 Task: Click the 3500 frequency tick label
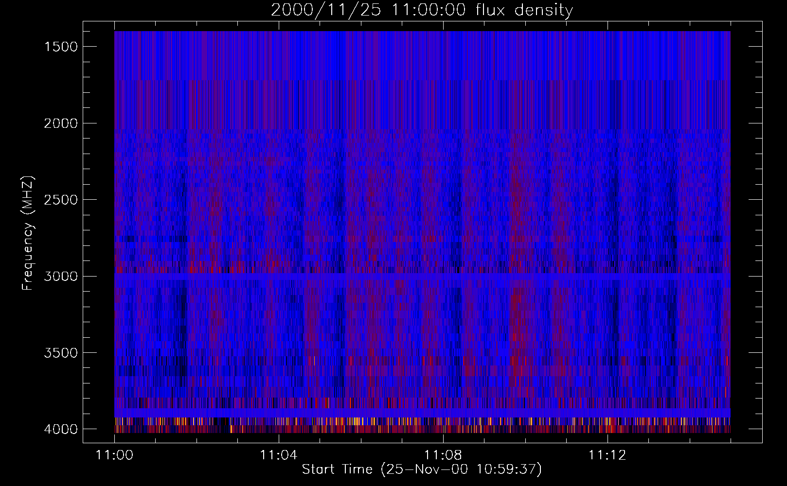pos(61,353)
